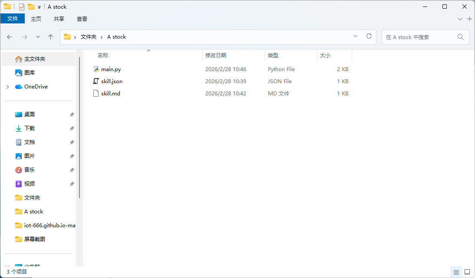Open the main.py Python file
The height and width of the screenshot is (278, 475).
pyautogui.click(x=111, y=69)
